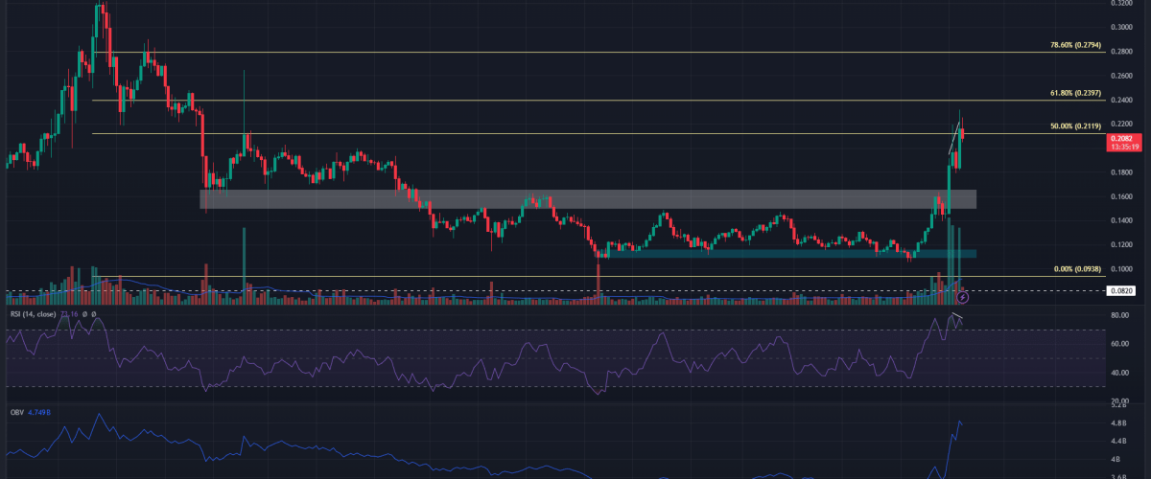Click the RSI value 73.16
Viewport: 1151px width, 479px height.
(x=68, y=313)
